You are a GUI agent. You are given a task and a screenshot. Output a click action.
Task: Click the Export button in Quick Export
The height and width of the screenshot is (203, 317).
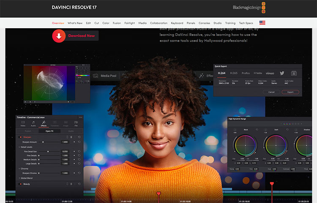pos(290,92)
